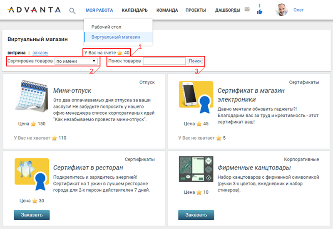The height and width of the screenshot is (229, 333).
Task: Open the КОМАНДА menu
Action: tap(167, 10)
